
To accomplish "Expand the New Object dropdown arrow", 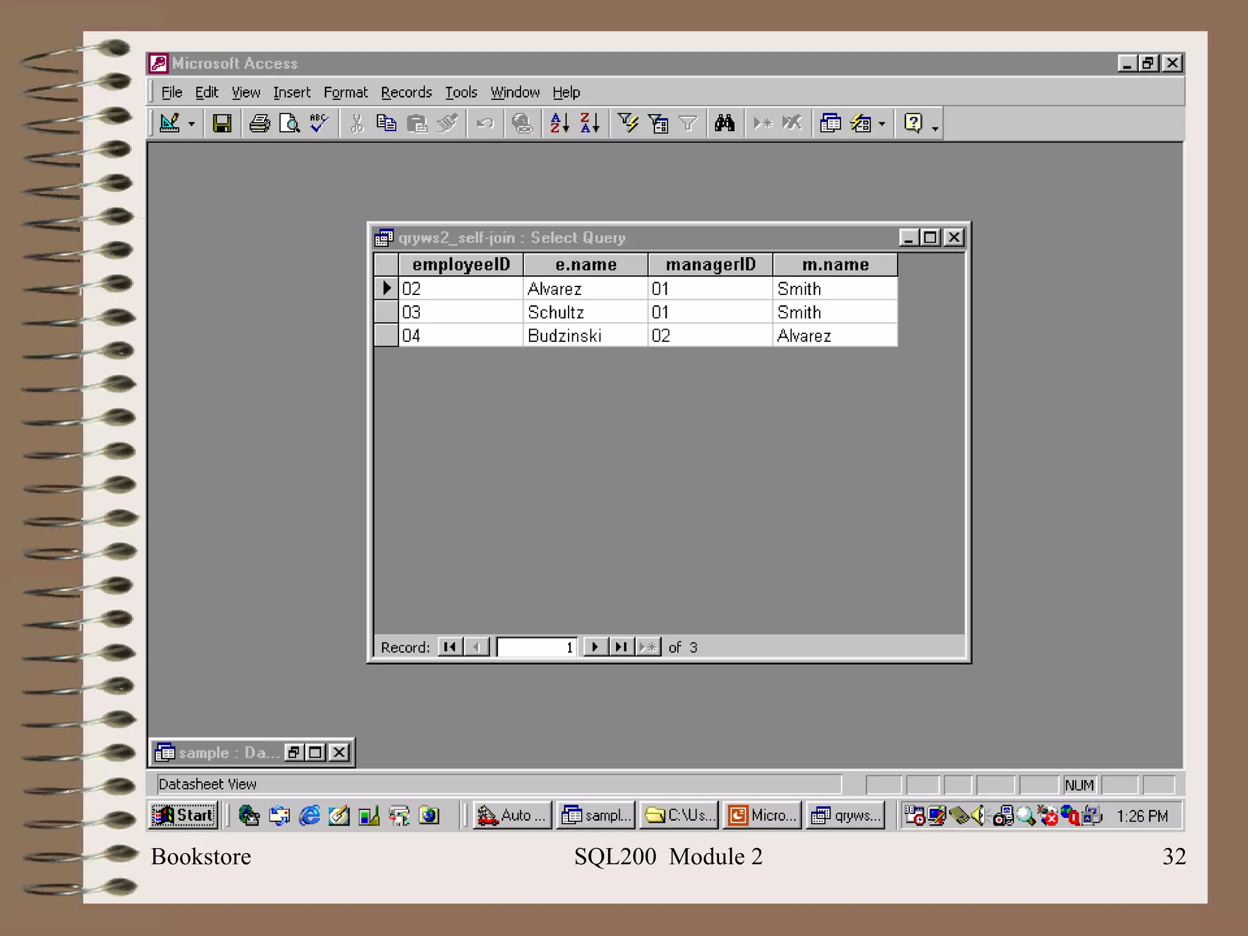I will coord(881,124).
